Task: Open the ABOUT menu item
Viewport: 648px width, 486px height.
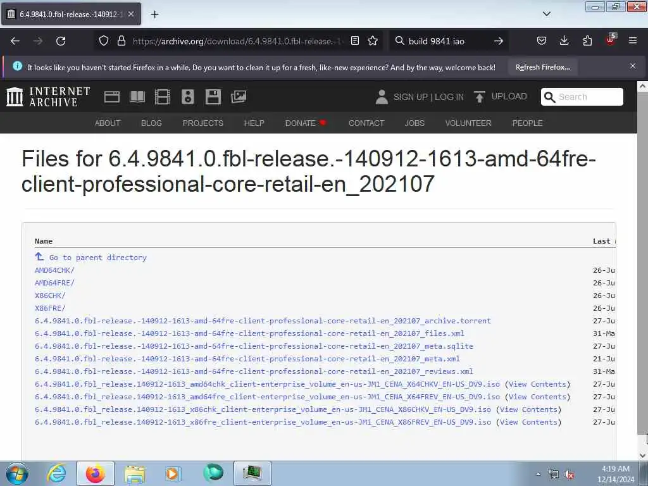Action: point(108,123)
